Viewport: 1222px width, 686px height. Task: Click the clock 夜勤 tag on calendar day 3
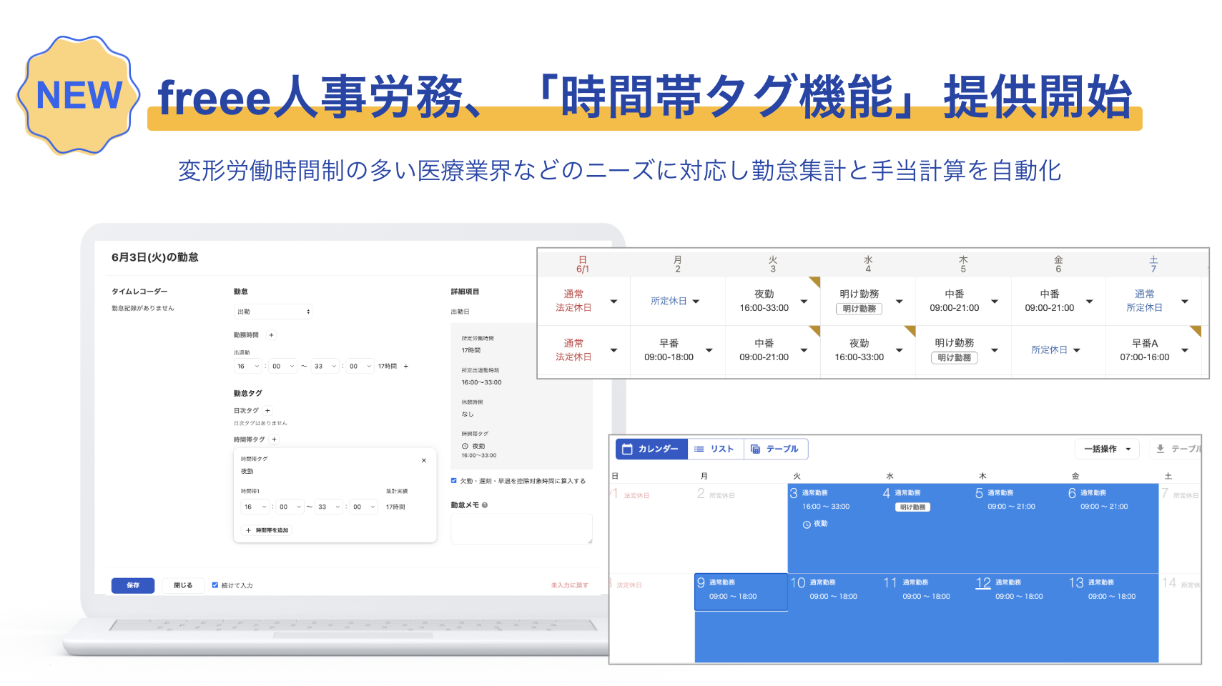click(815, 524)
